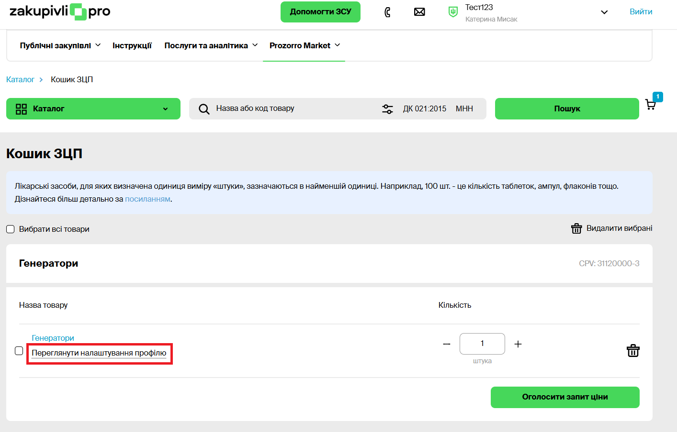This screenshot has width=677, height=432.
Task: Click the magnifying glass search icon
Action: point(204,109)
